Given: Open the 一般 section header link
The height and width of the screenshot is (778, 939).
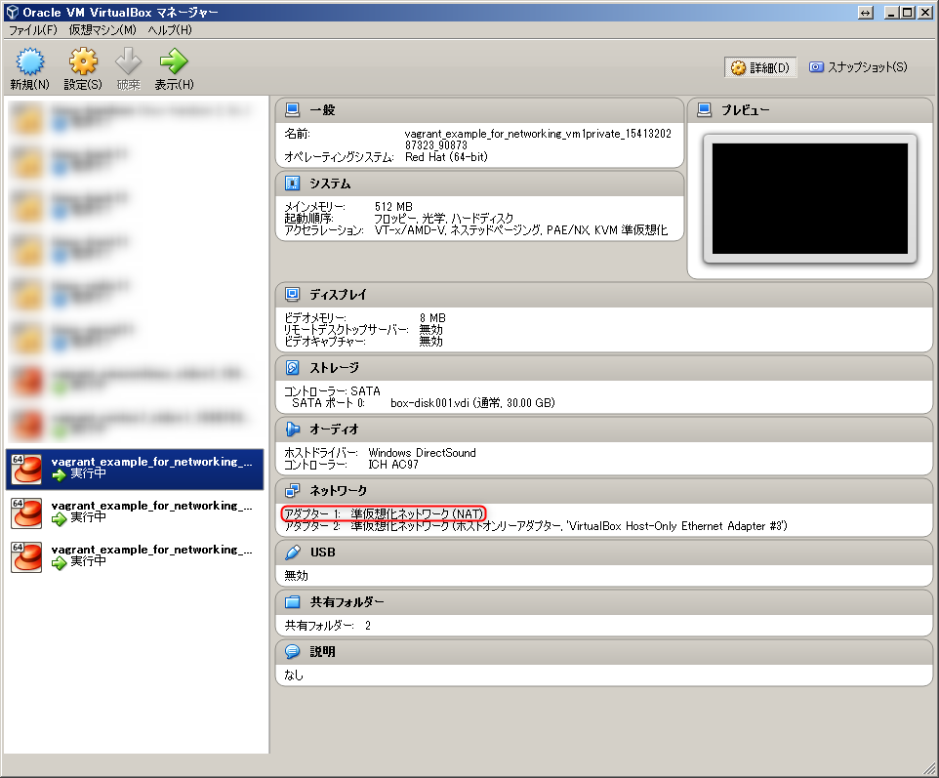Looking at the screenshot, I should point(322,110).
